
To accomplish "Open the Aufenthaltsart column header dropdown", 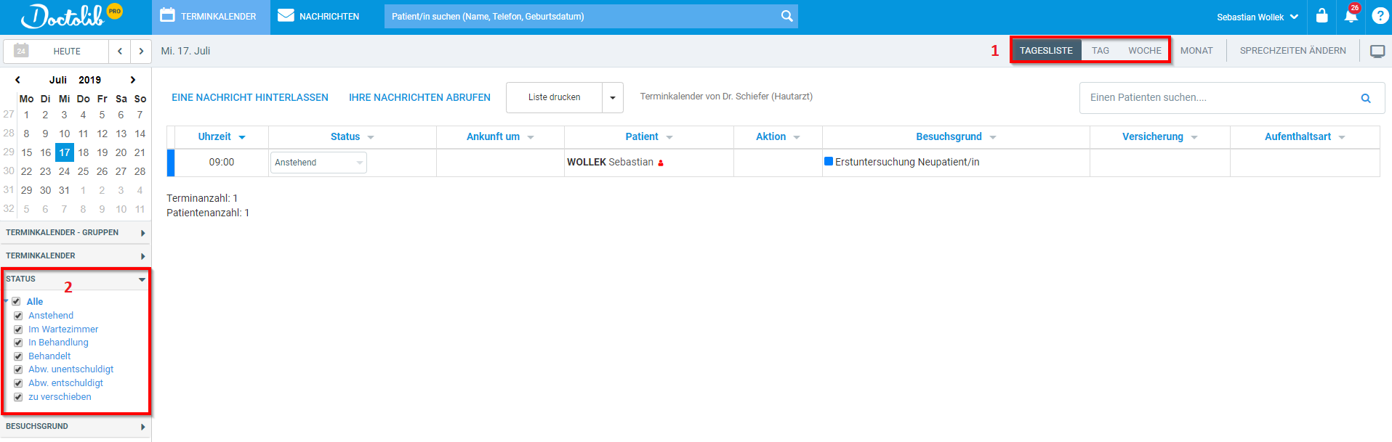I will tap(1342, 137).
